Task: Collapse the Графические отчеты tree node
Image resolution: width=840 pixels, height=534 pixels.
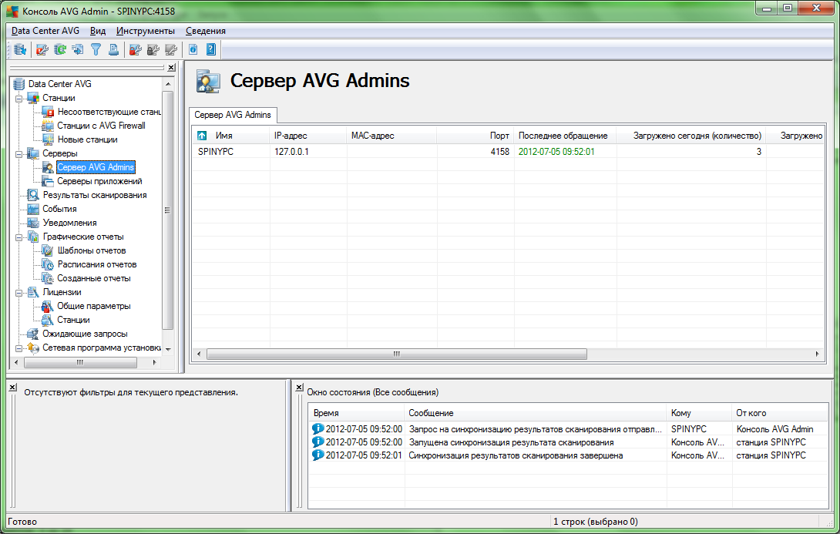Action: pos(18,237)
